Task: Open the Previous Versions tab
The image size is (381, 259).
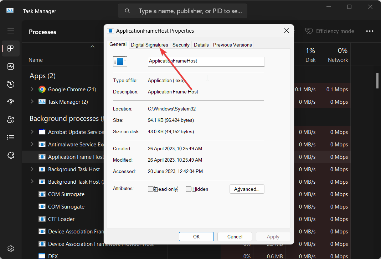Action: click(x=232, y=45)
